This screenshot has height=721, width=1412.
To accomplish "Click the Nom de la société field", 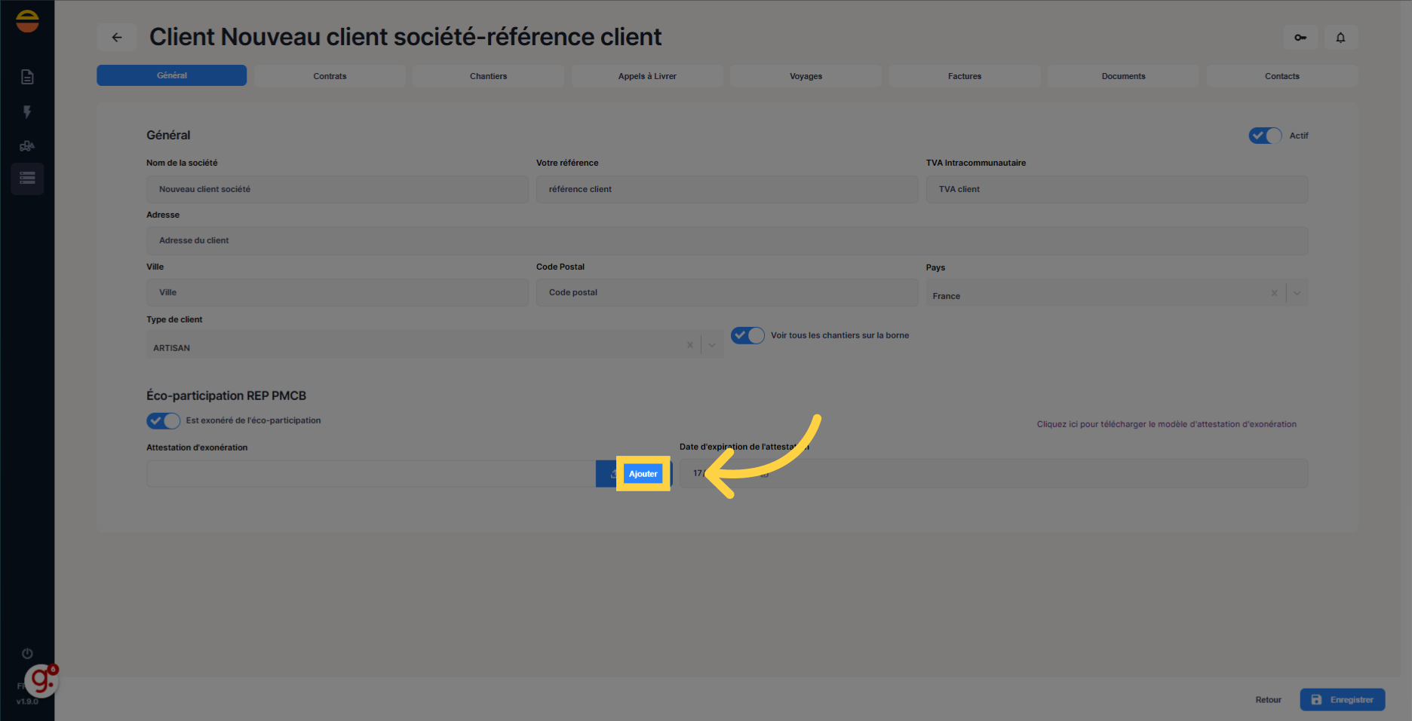I will pyautogui.click(x=337, y=189).
